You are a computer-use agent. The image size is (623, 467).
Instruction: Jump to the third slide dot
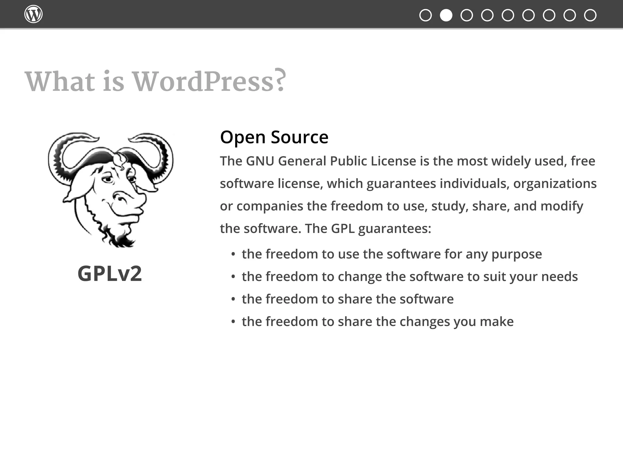pos(467,15)
